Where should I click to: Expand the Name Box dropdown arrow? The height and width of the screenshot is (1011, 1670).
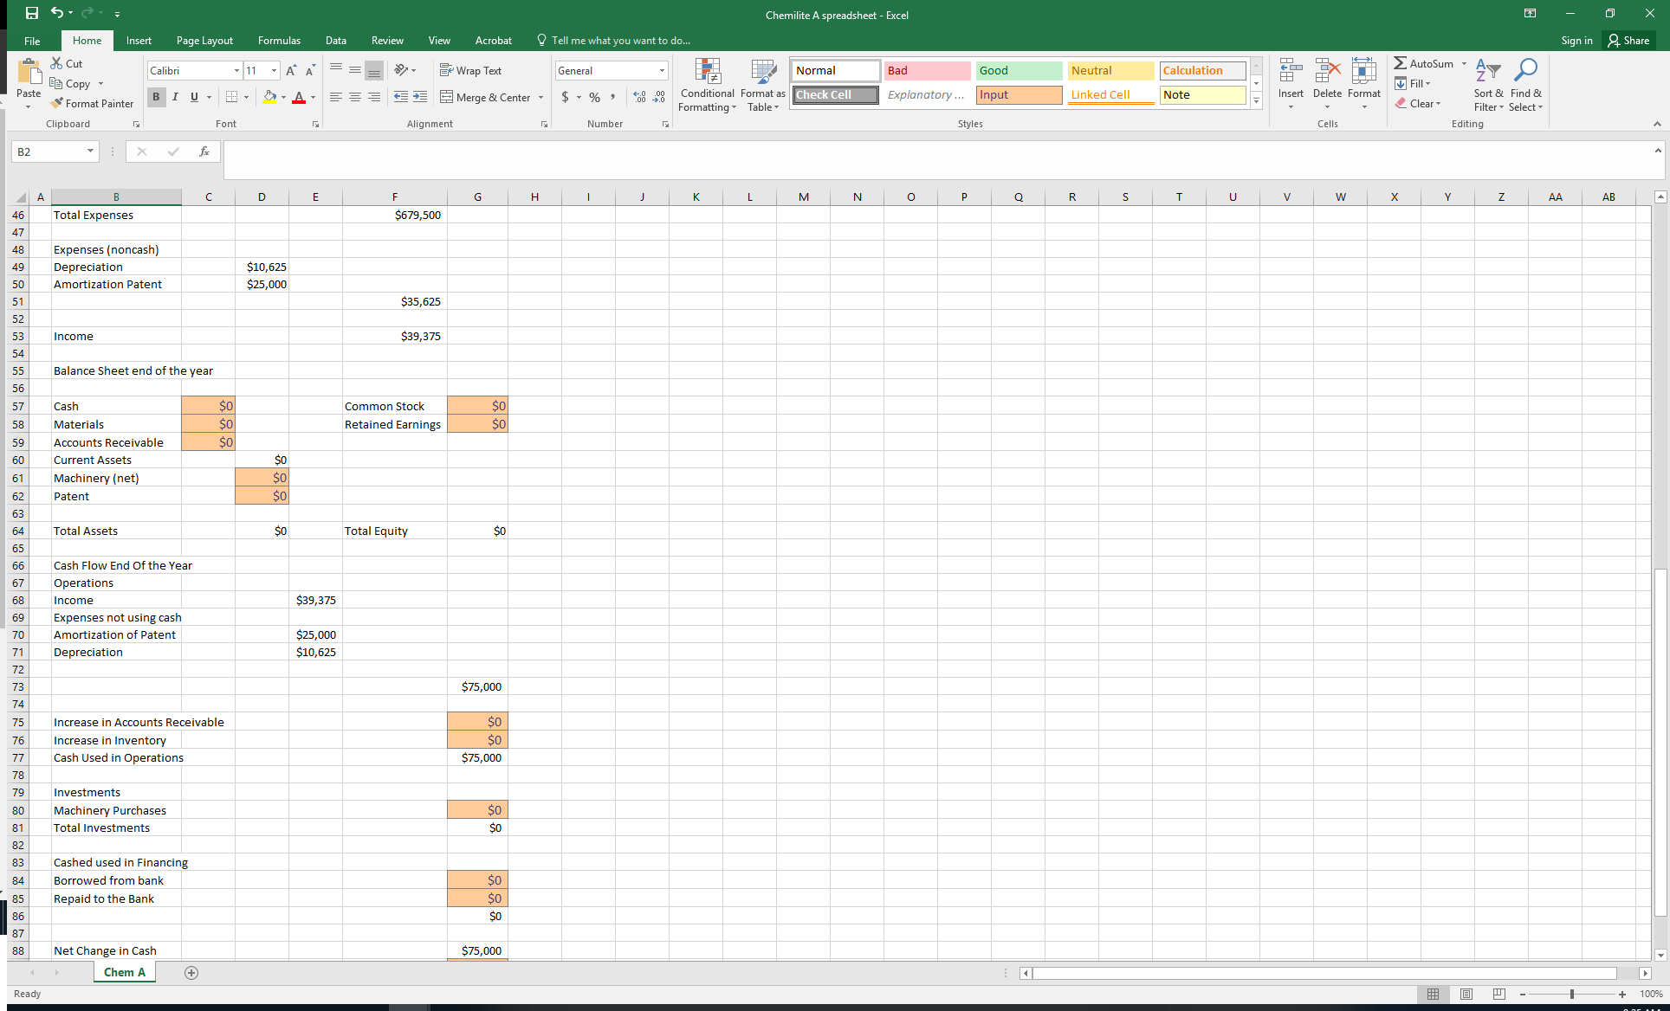point(90,151)
